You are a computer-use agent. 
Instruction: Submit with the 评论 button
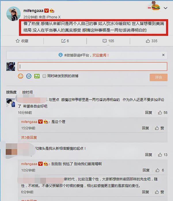158,77
